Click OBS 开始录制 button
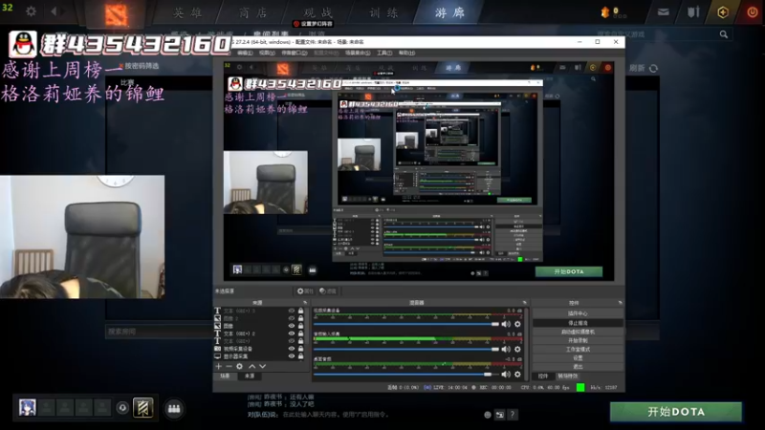Viewport: 765px width, 430px height. [579, 340]
